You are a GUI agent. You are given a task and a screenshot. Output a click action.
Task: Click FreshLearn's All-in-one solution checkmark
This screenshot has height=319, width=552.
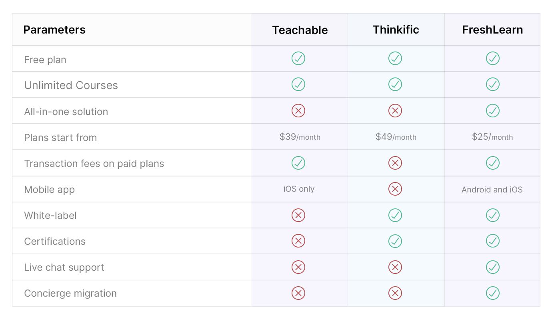point(492,111)
